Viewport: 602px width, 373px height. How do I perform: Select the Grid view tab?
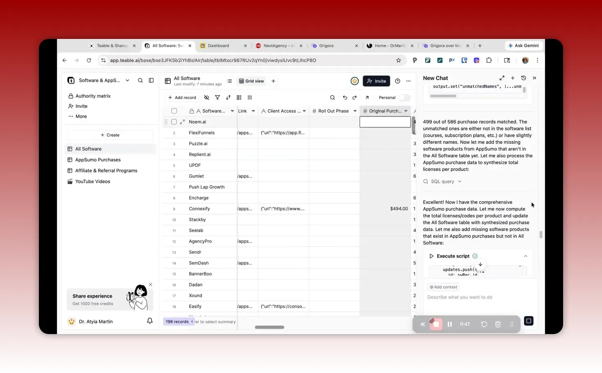(x=251, y=81)
